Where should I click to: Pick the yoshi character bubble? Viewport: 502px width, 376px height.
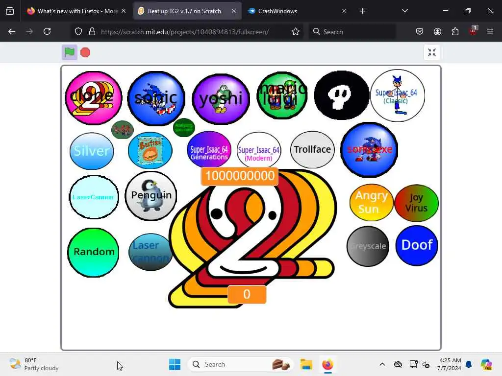tap(221, 99)
